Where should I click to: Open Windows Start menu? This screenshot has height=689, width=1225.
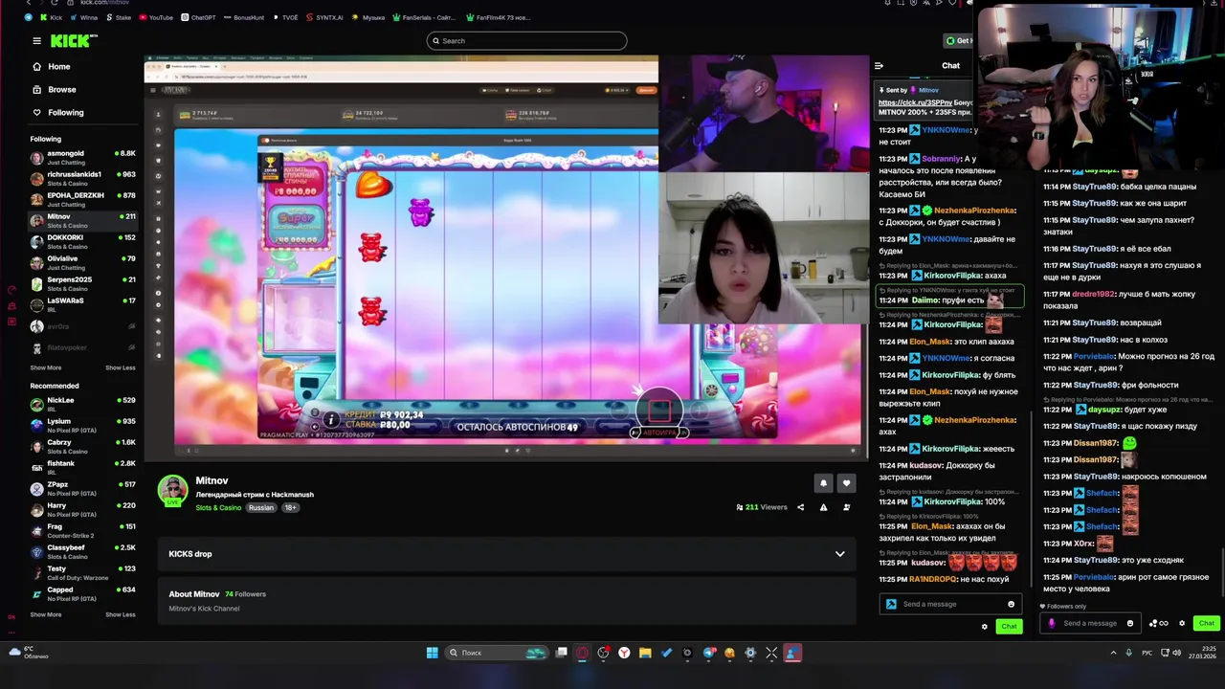432,653
